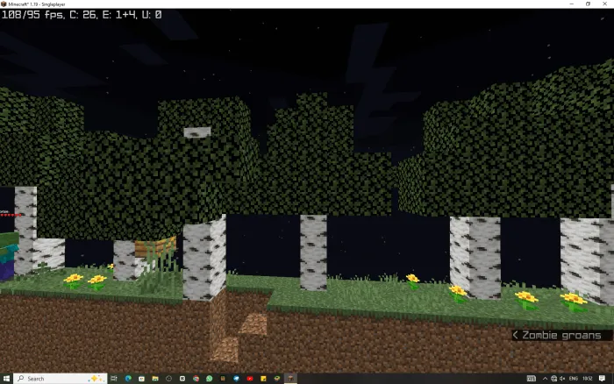Open the Windows Start menu
Image resolution: width=614 pixels, height=384 pixels.
coord(6,379)
